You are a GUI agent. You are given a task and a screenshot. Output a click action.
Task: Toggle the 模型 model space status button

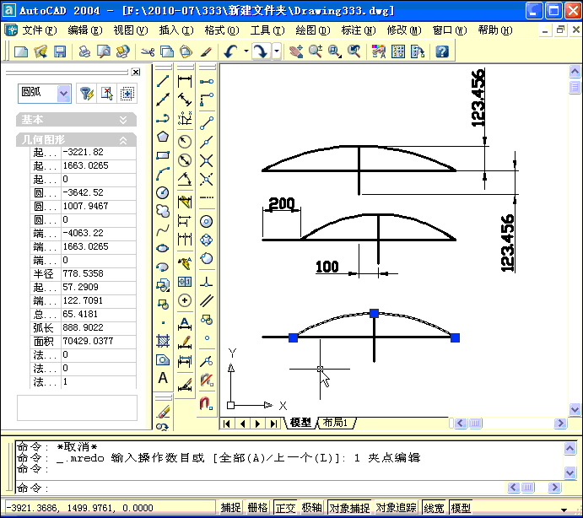(461, 508)
